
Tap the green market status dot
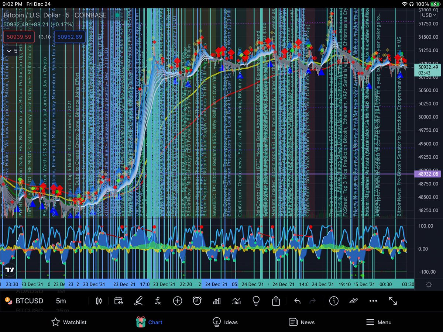pyautogui.click(x=117, y=15)
